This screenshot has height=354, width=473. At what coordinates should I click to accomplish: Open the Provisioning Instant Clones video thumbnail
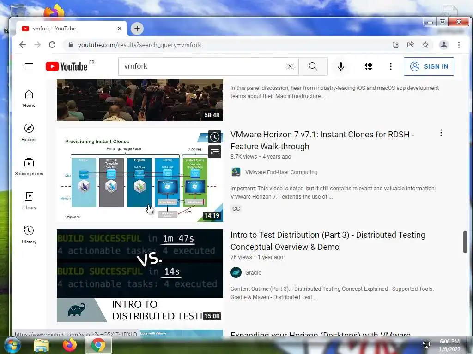[140, 175]
